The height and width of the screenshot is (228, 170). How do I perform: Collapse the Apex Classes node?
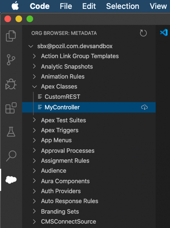tap(34, 87)
